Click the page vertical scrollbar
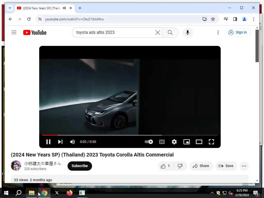The image size is (264, 198). (x=257, y=46)
